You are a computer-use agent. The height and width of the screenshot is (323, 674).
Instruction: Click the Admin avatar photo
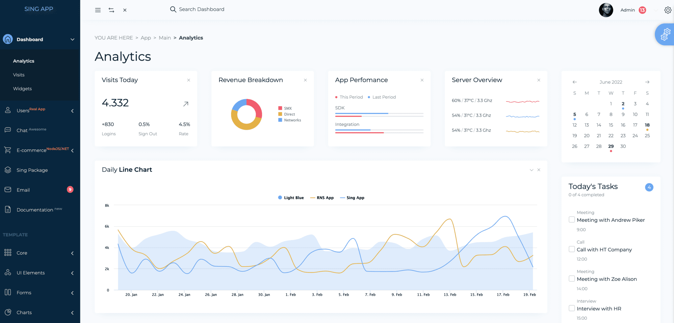pos(606,10)
